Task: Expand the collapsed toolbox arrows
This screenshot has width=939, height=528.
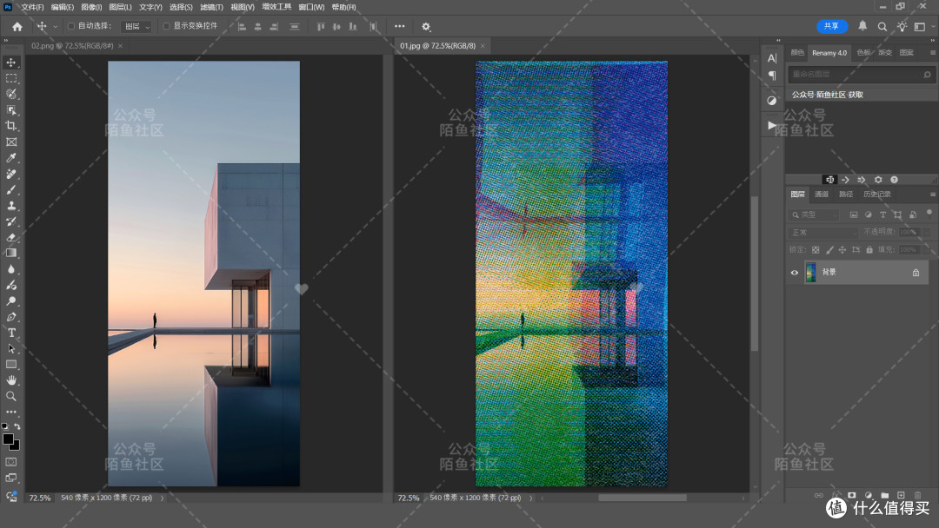Action: tap(6, 41)
